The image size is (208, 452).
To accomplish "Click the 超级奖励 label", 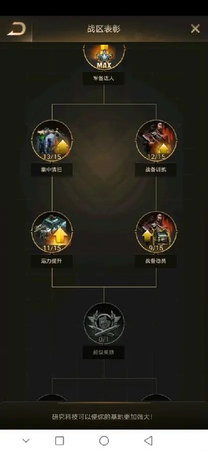I will point(104,353).
